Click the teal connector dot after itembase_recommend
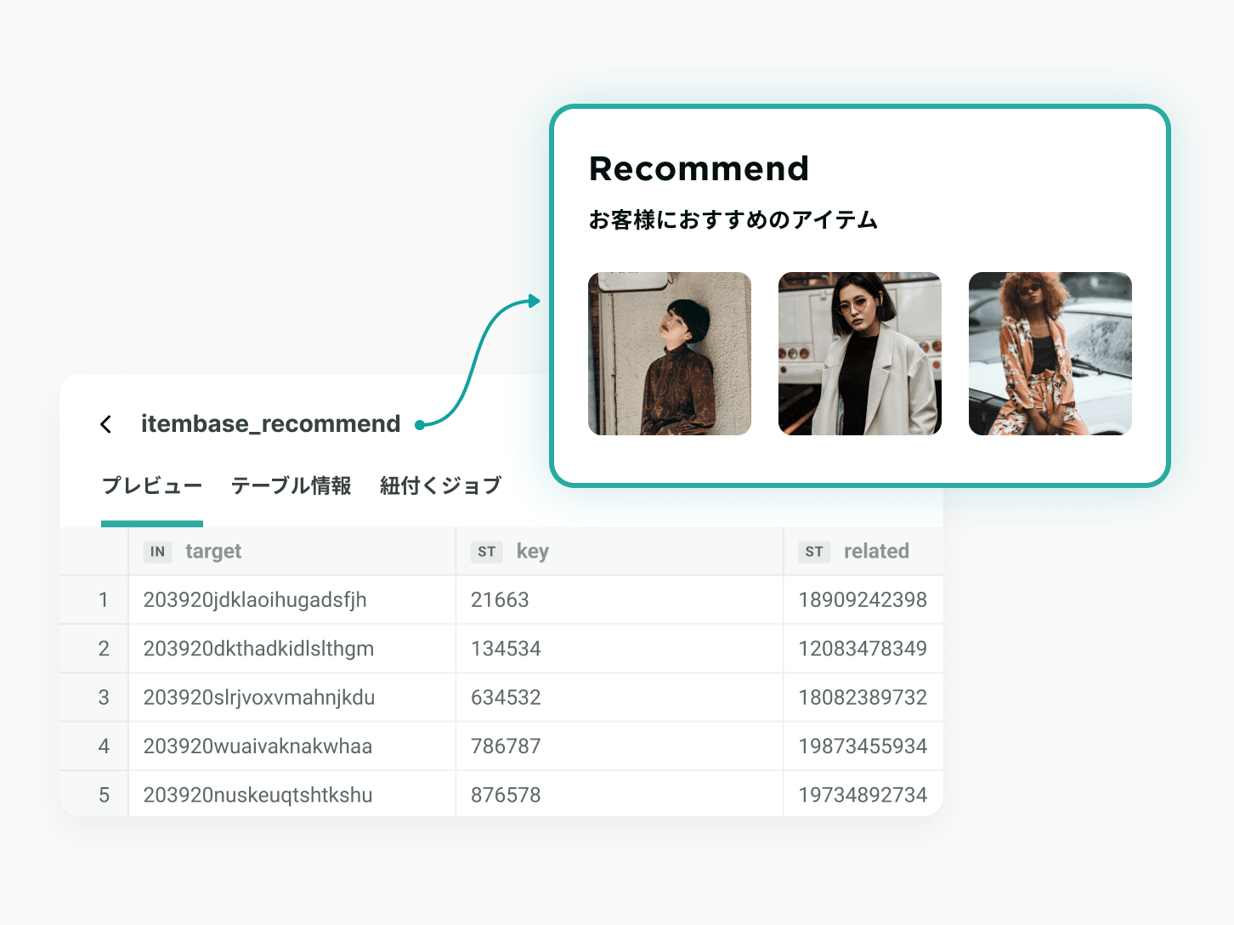Viewport: 1234px width, 925px height. tap(419, 424)
